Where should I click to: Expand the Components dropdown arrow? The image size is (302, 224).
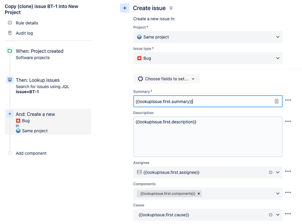[x=278, y=193]
